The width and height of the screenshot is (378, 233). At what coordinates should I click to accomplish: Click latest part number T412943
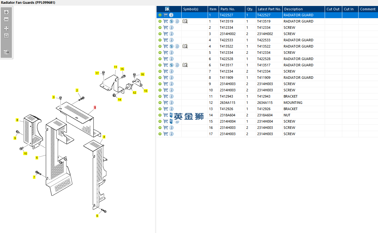[264, 96]
